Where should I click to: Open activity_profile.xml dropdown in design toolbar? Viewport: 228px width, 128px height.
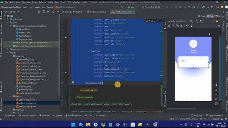[178, 21]
